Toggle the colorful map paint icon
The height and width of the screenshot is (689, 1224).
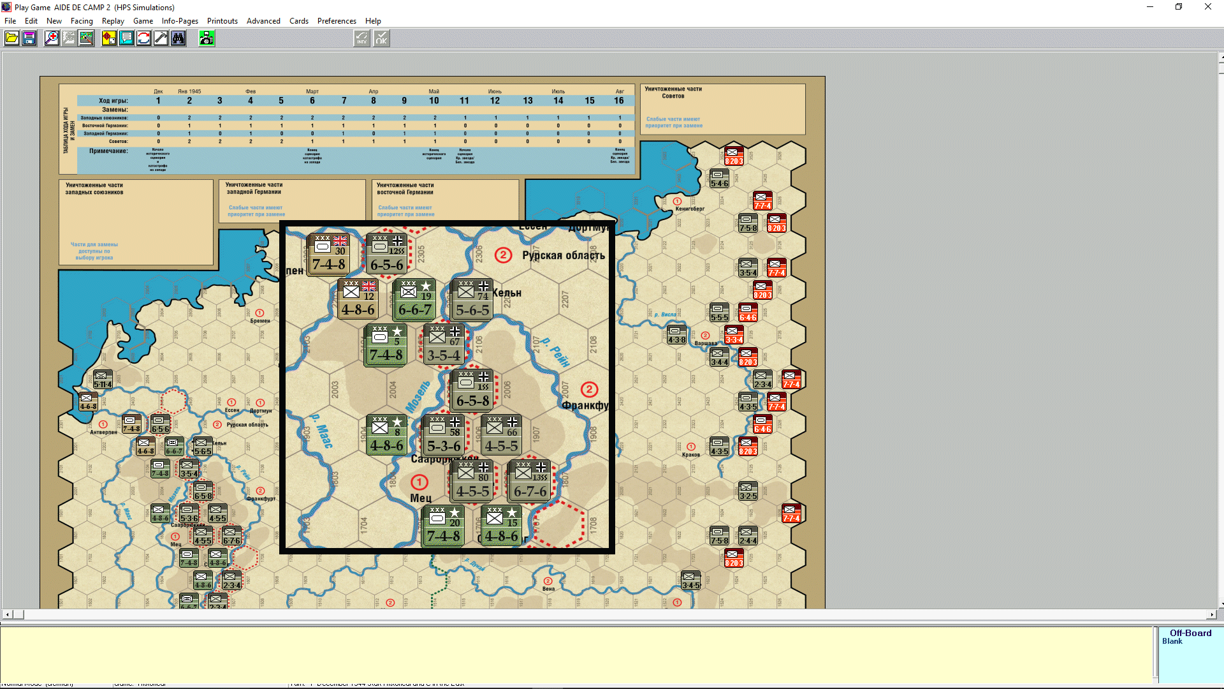click(86, 38)
